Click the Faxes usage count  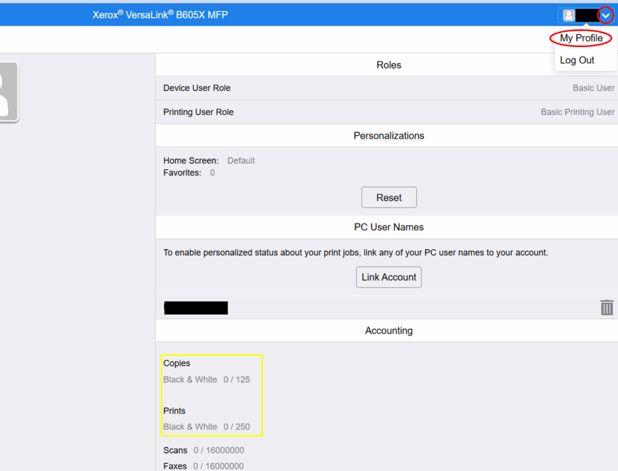[218, 466]
